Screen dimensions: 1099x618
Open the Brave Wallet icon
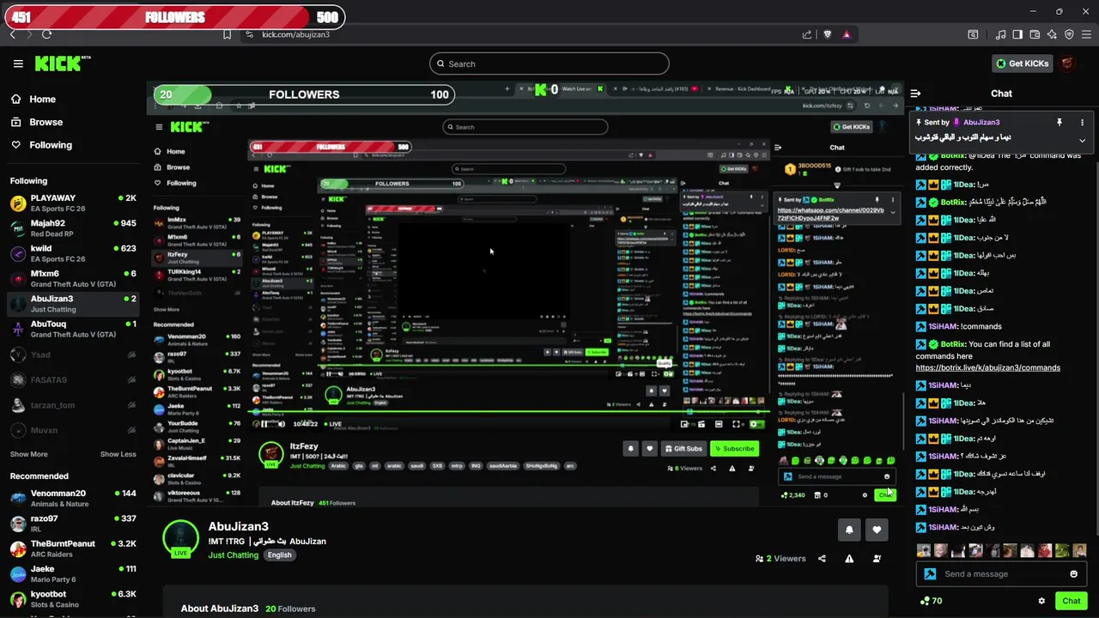(x=1035, y=34)
